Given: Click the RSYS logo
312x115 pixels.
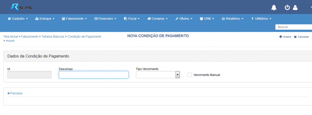Looking at the screenshot, I should [21, 7].
